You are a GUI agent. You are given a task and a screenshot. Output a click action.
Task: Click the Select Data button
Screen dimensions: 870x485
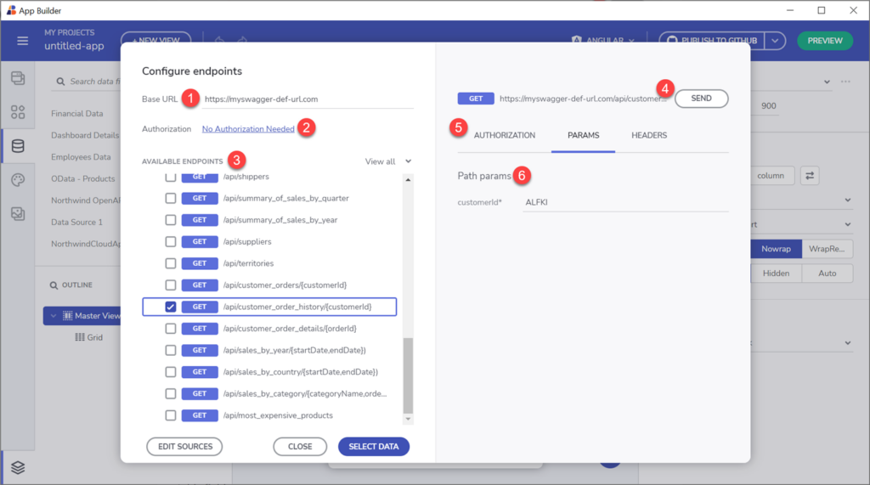(374, 446)
